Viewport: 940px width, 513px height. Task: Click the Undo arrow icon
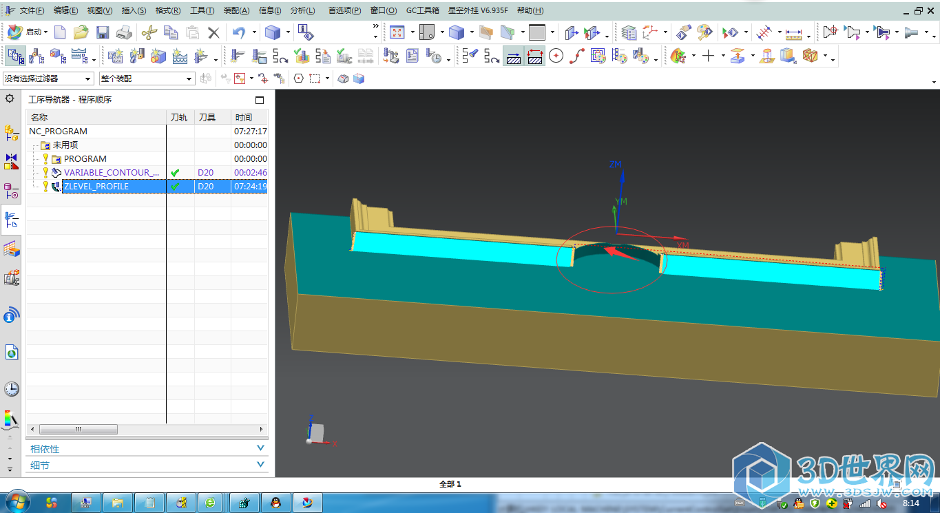239,32
